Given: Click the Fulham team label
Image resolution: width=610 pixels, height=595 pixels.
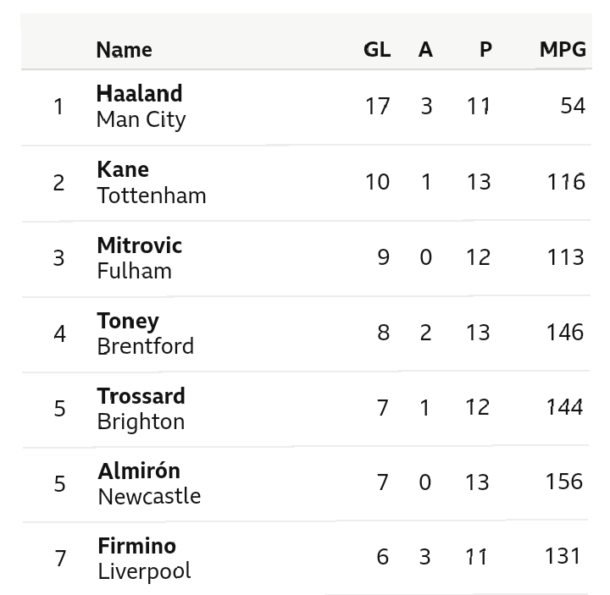Looking at the screenshot, I should click(134, 271).
